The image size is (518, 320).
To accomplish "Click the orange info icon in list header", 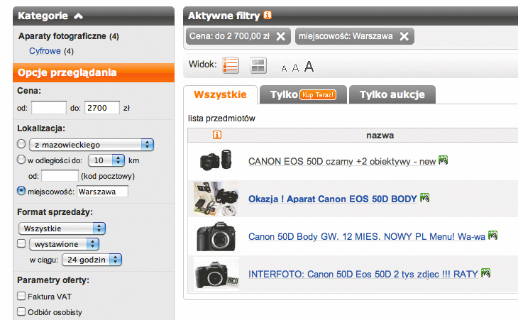I will 217,135.
